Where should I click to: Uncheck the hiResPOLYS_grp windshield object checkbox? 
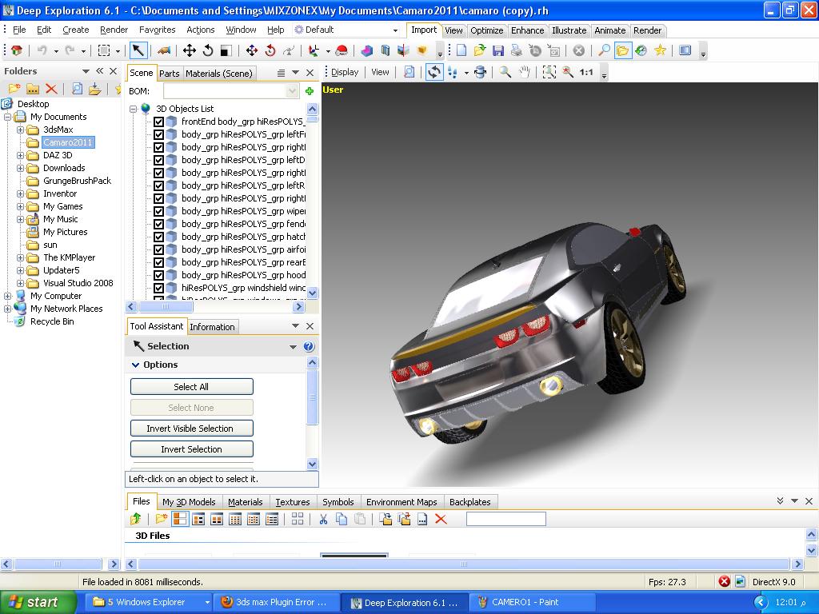[159, 288]
